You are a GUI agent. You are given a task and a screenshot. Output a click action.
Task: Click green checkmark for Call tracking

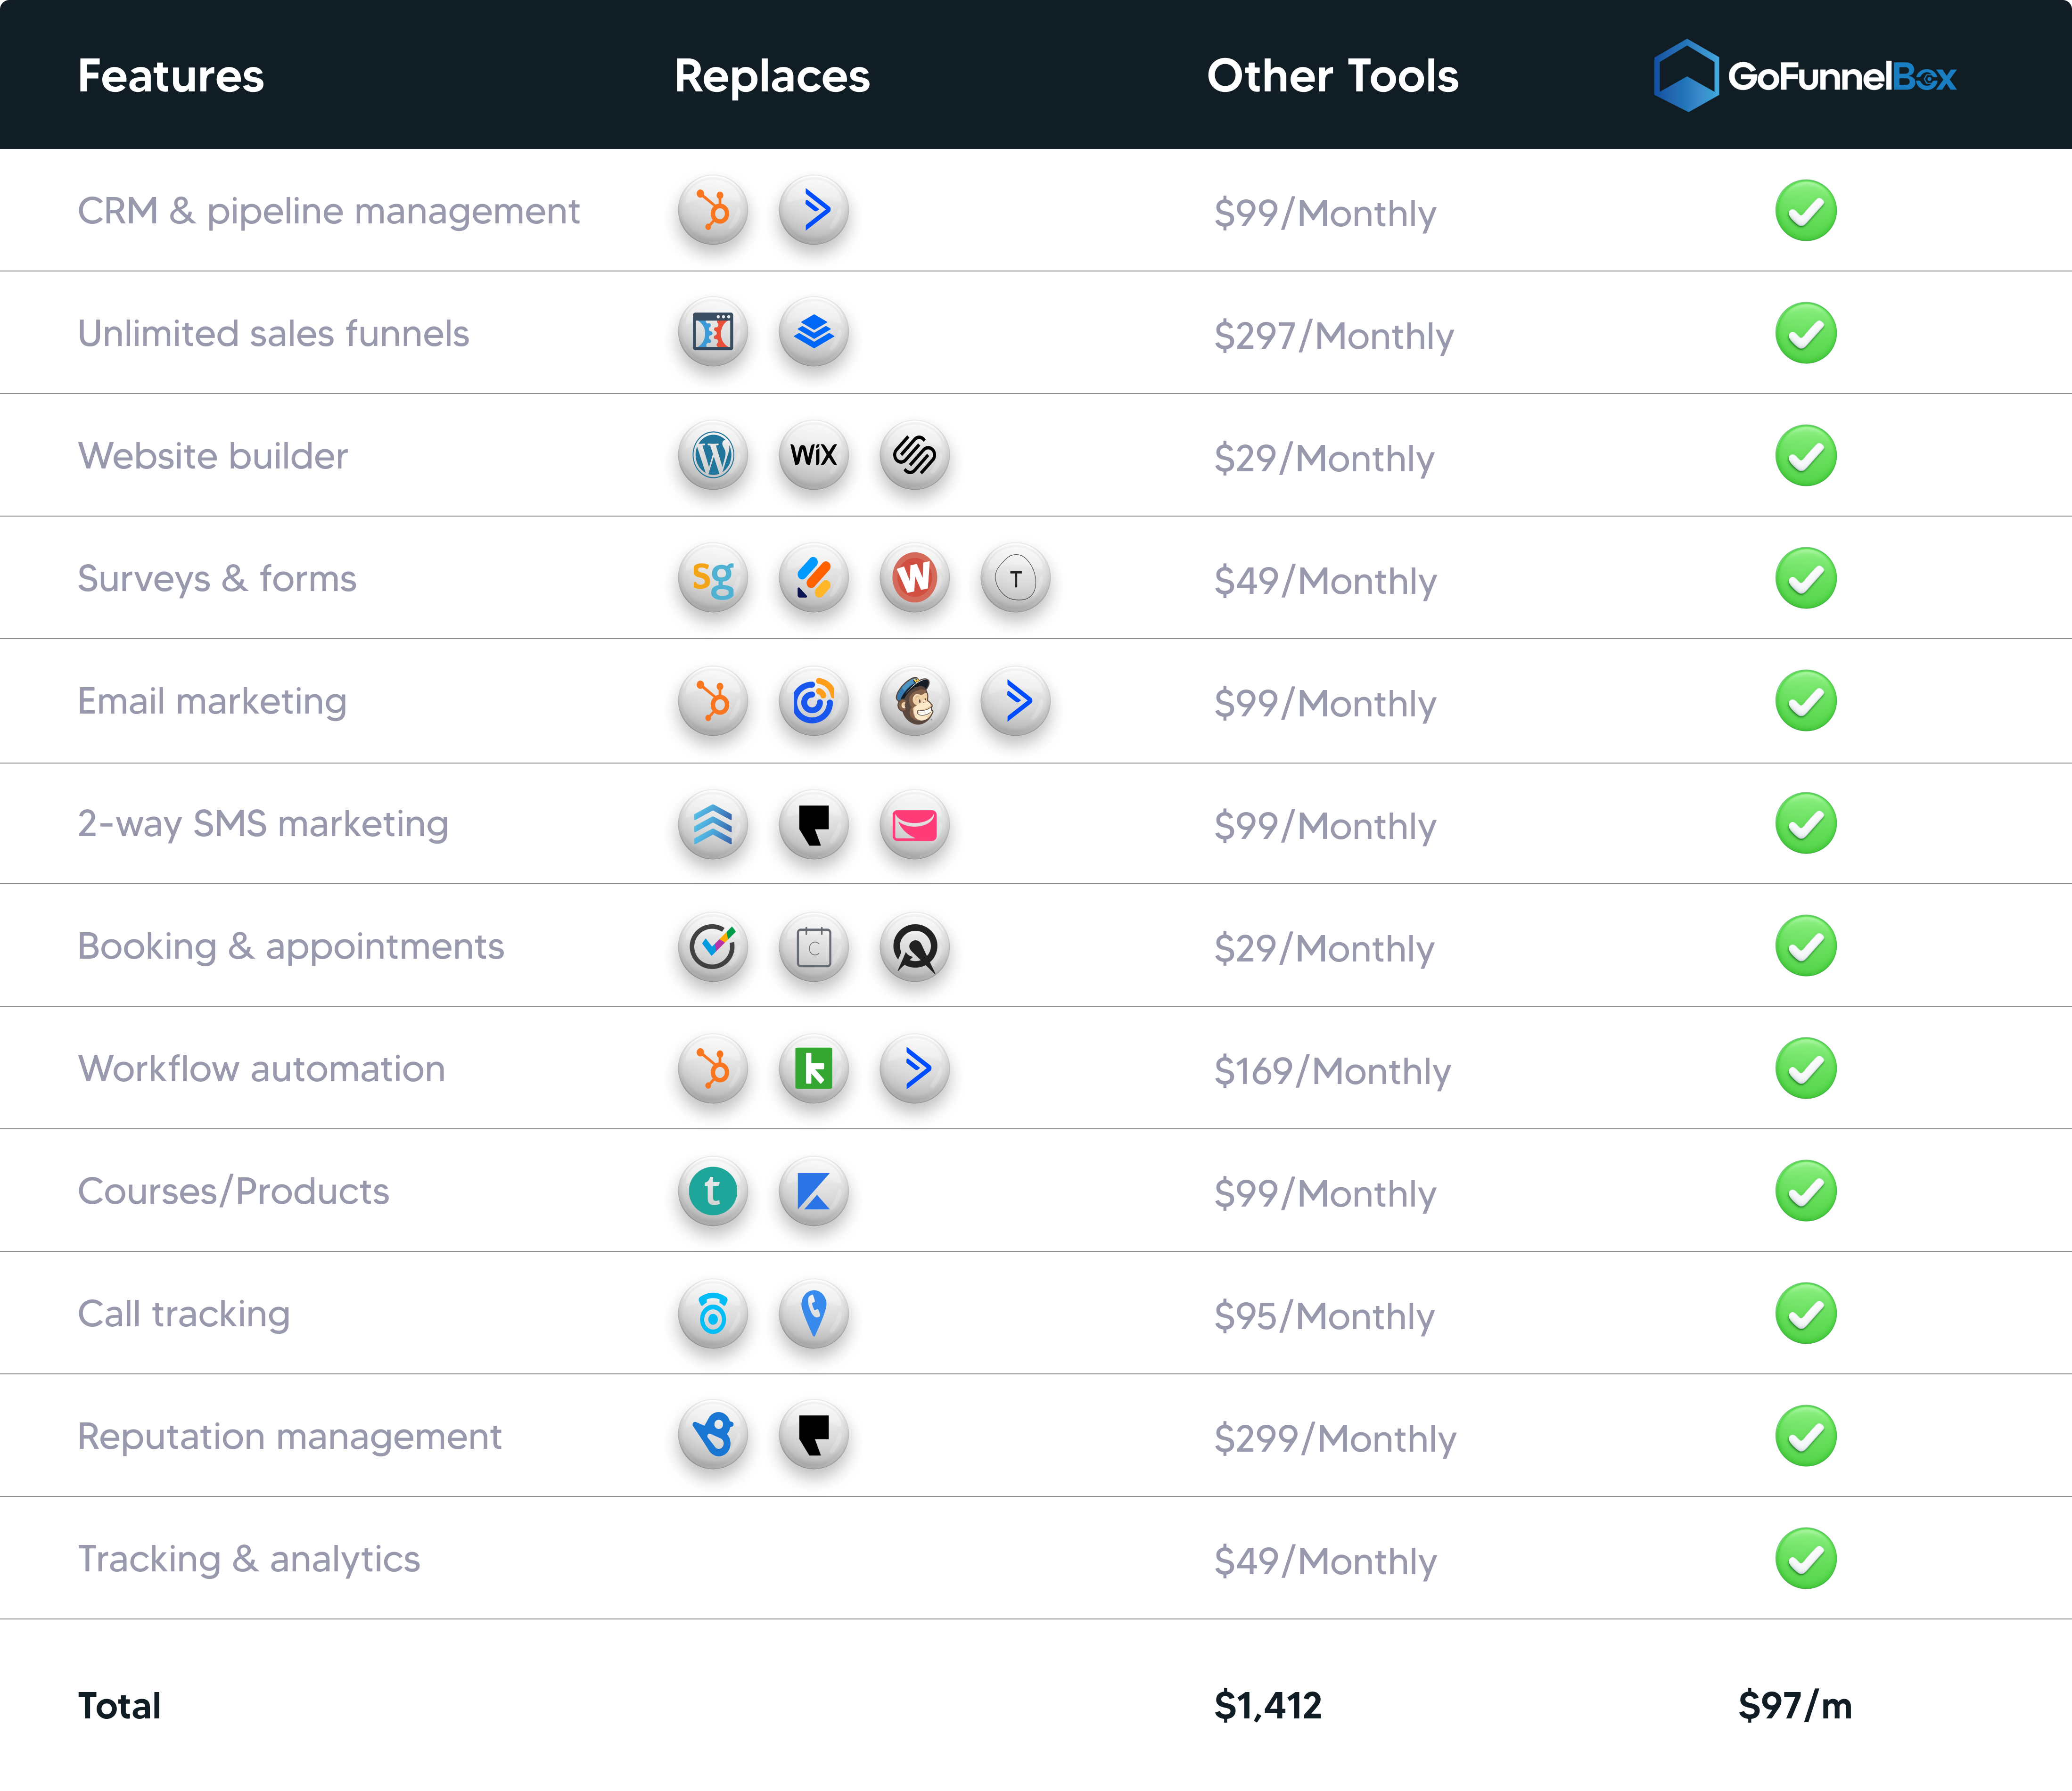click(x=1806, y=1313)
